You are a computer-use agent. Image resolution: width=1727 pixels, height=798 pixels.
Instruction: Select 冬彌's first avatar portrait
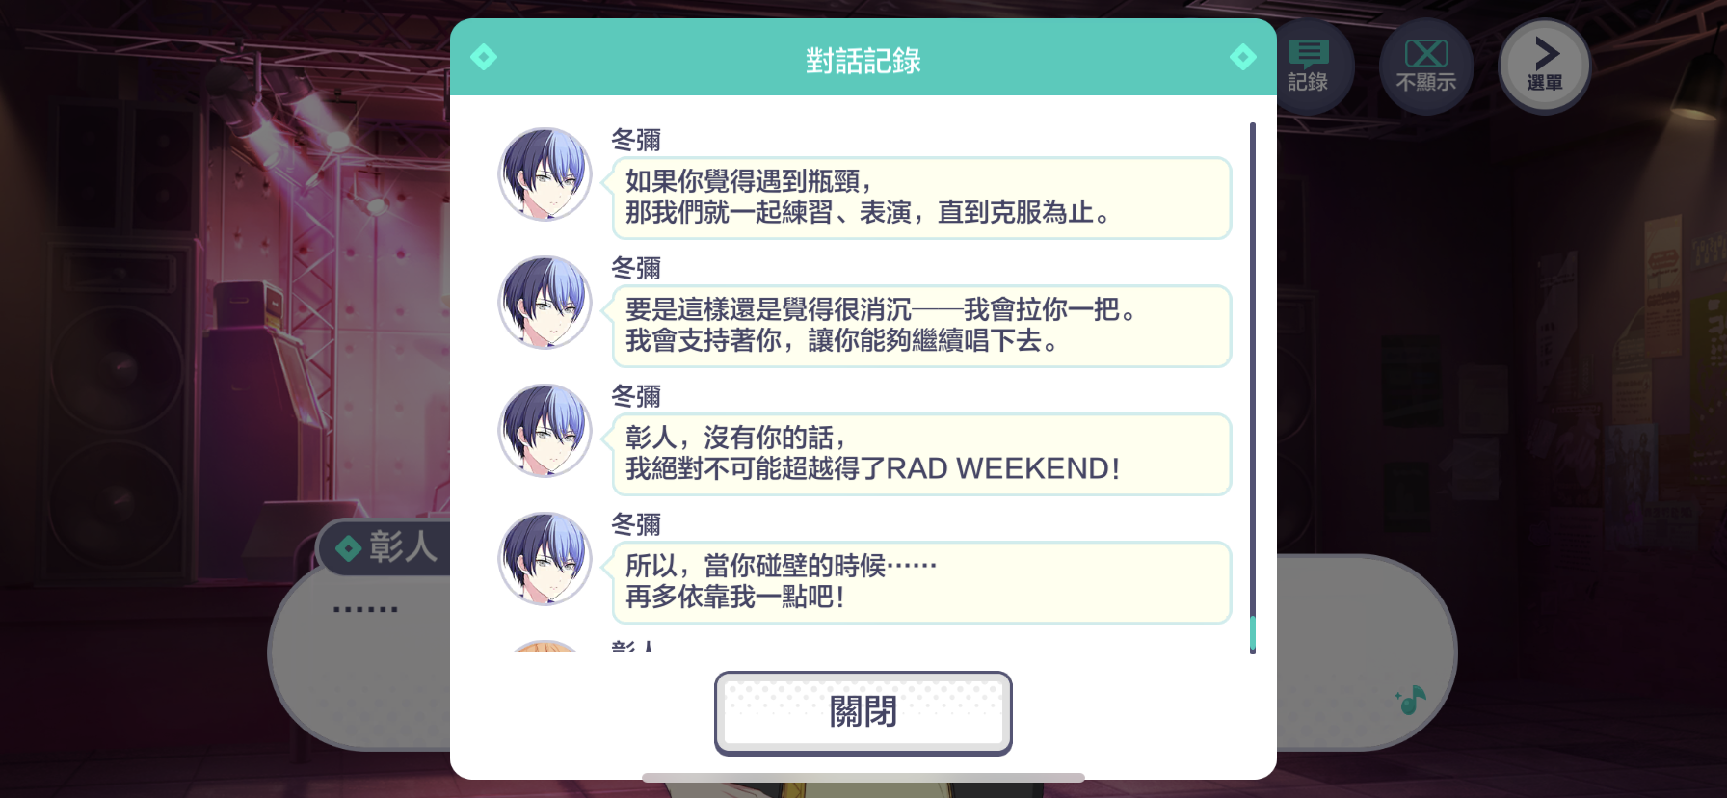click(545, 174)
